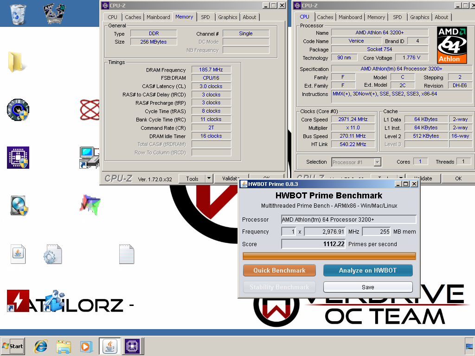Viewport: 475px width, 356px height.
Task: Click the Package Socket 754 value
Action: tap(379, 49)
